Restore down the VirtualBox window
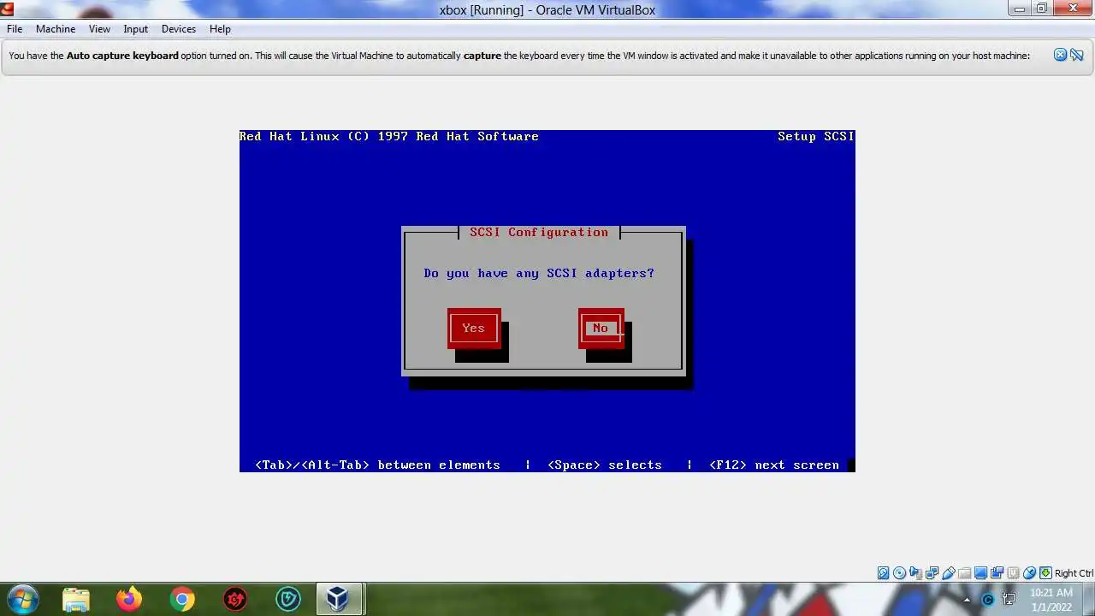1095x616 pixels. (1041, 9)
